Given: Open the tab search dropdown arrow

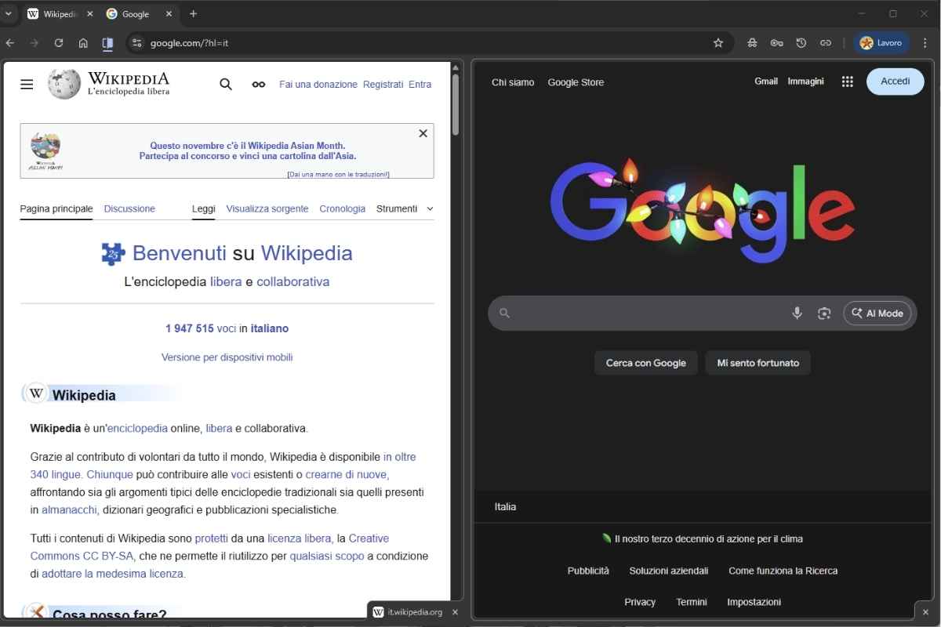Looking at the screenshot, I should (x=9, y=13).
